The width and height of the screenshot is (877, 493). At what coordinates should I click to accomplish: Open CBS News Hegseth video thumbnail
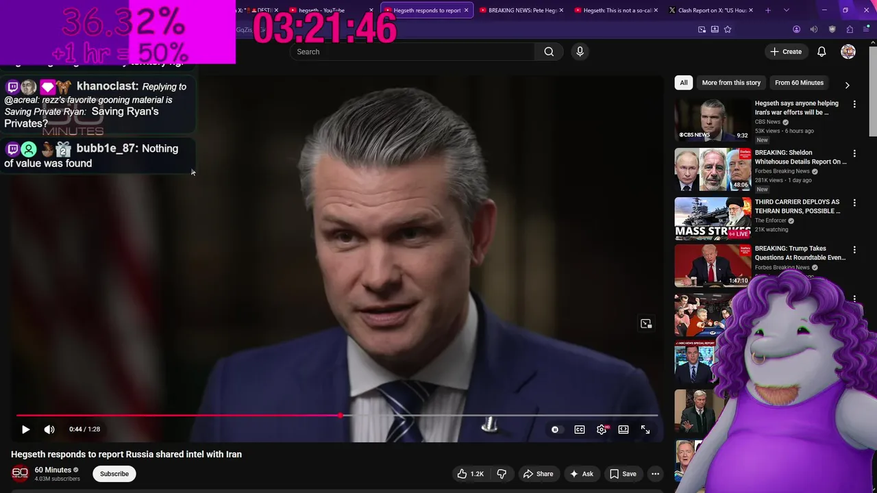tap(713, 120)
